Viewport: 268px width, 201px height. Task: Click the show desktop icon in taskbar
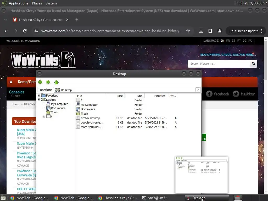[x=3, y=198]
